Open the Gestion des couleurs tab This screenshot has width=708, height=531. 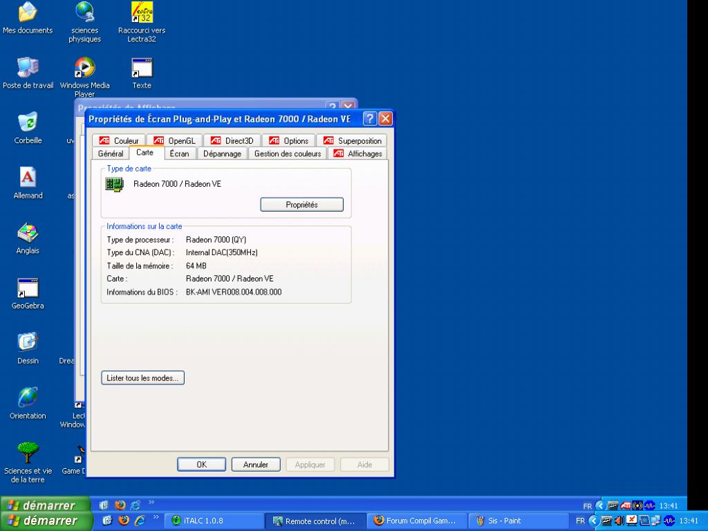(x=288, y=153)
